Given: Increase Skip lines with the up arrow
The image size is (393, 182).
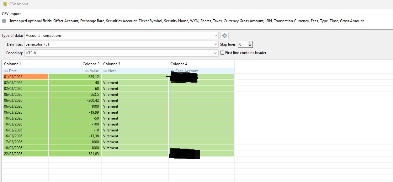Looking at the screenshot, I should click(x=250, y=43).
